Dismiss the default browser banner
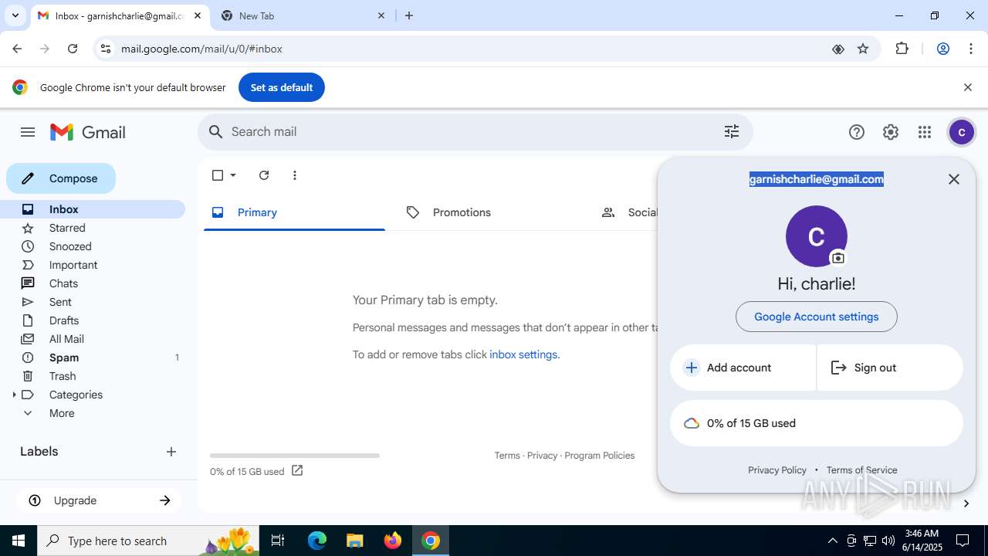The image size is (988, 556). pyautogui.click(x=968, y=87)
